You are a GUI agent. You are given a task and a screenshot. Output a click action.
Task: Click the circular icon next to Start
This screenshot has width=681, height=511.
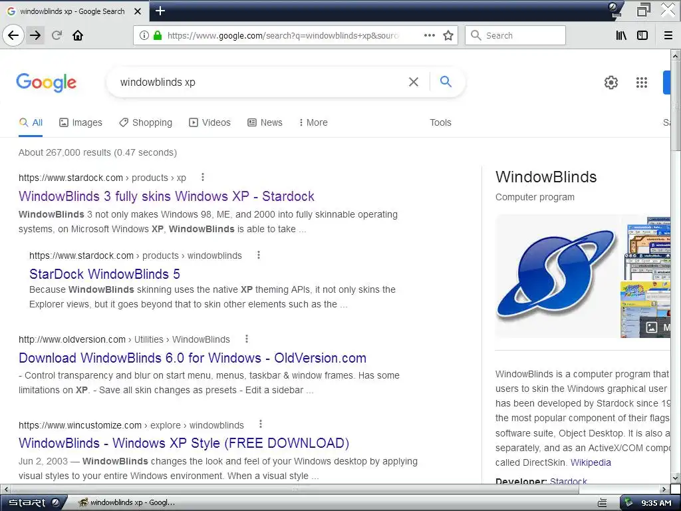coord(55,502)
